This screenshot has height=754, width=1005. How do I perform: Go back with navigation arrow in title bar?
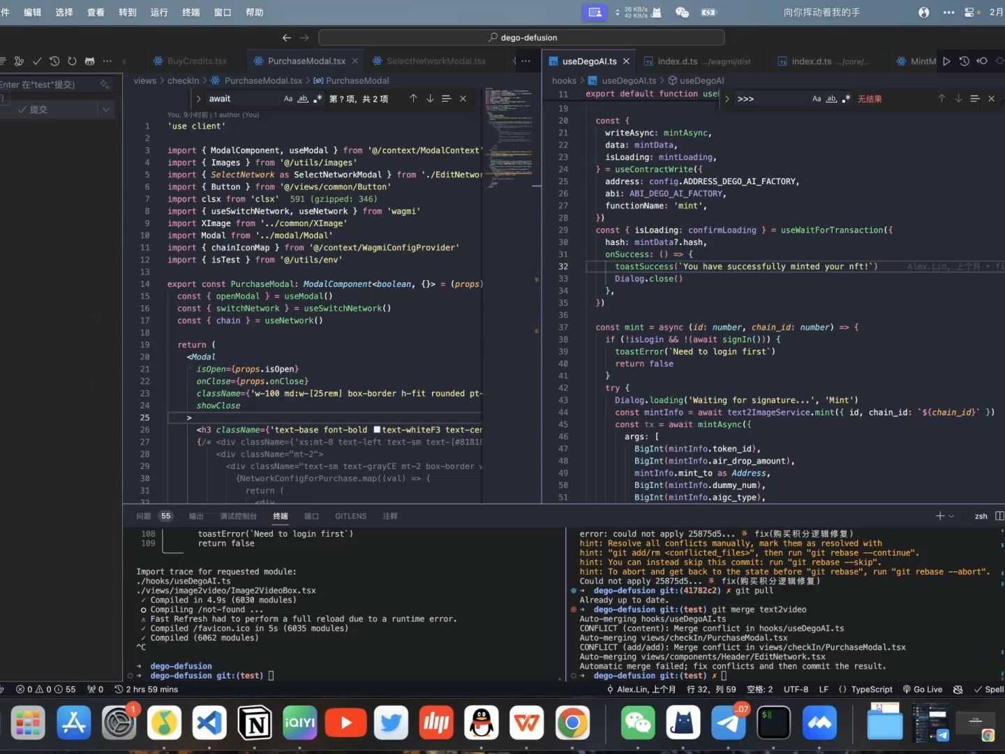(286, 38)
